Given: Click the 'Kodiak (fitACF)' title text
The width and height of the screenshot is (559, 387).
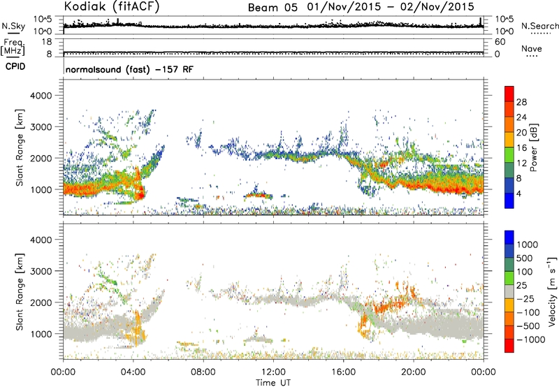Looking at the screenshot, I should click(112, 7).
